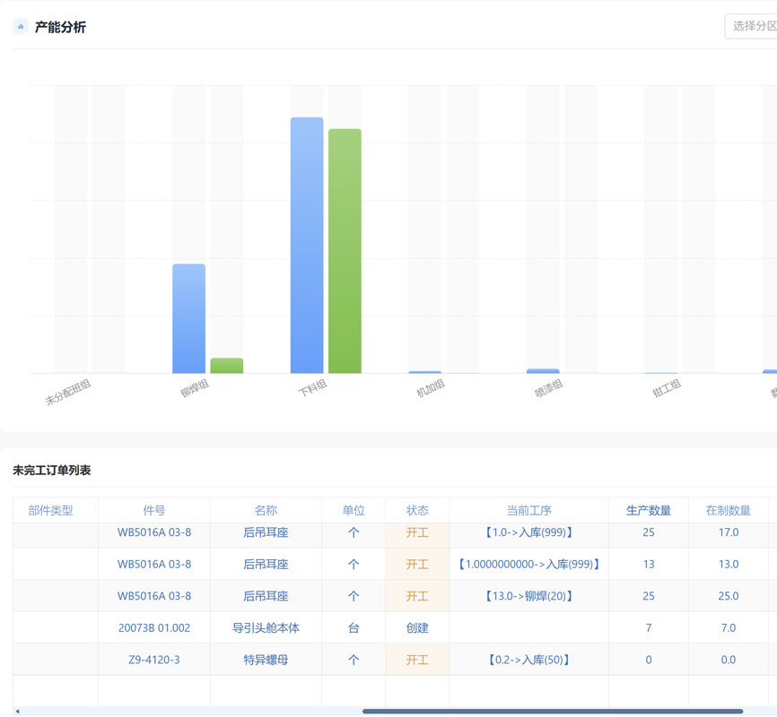Sort by the 生产数量 column header

point(648,511)
